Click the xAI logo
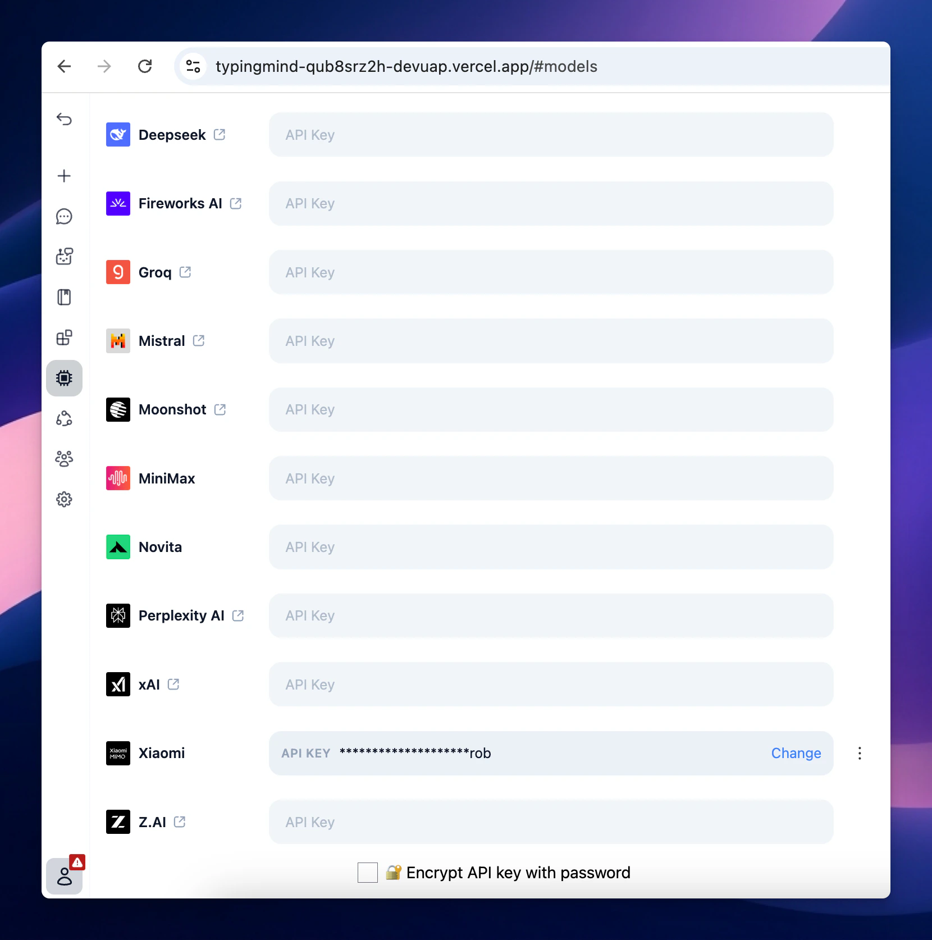 point(118,685)
